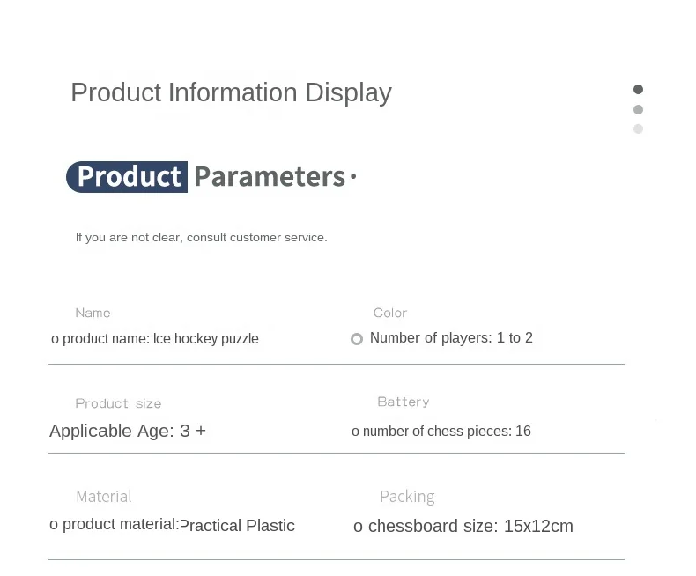Click the dark blue Product badge
Image resolution: width=696 pixels, height=576 pixels.
click(x=128, y=177)
